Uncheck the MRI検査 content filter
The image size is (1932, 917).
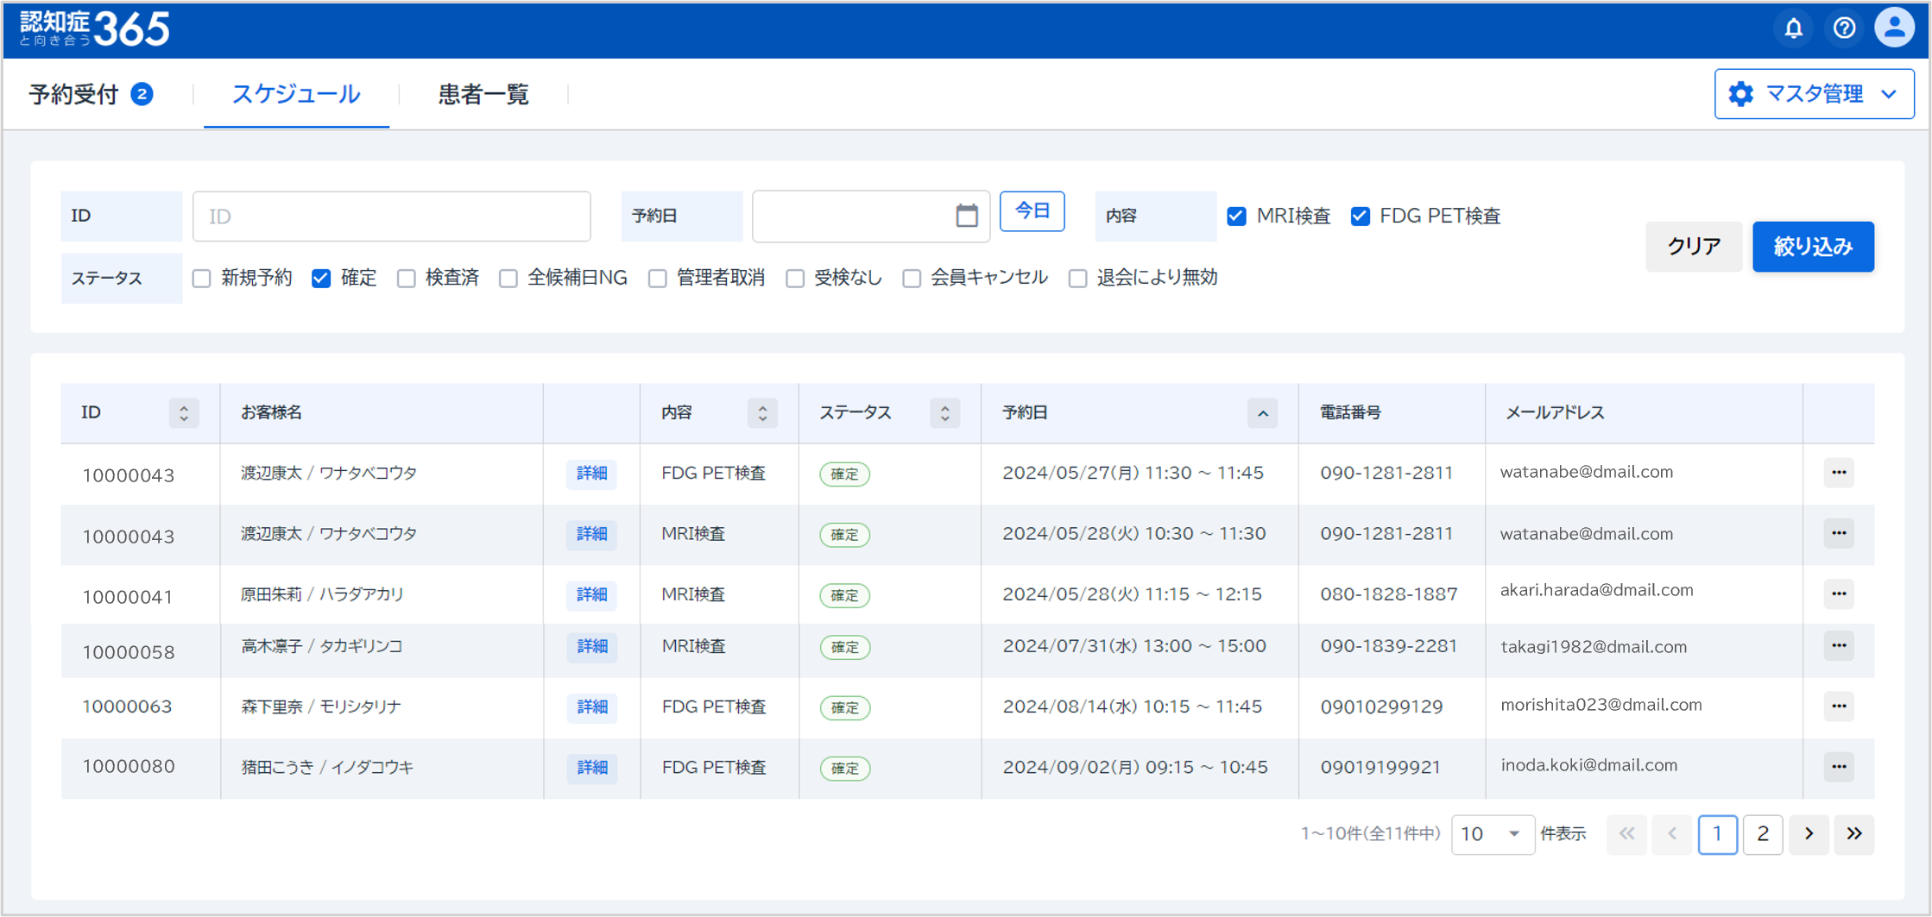pyautogui.click(x=1236, y=217)
